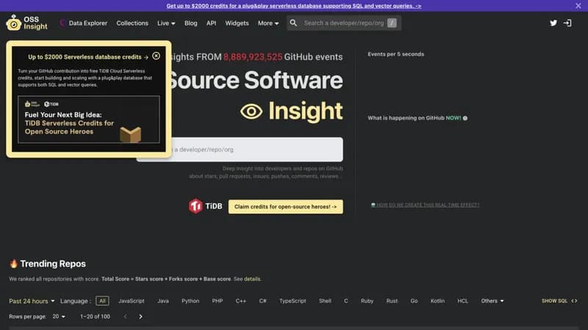Filter trending repos by Ruby

[x=367, y=301]
